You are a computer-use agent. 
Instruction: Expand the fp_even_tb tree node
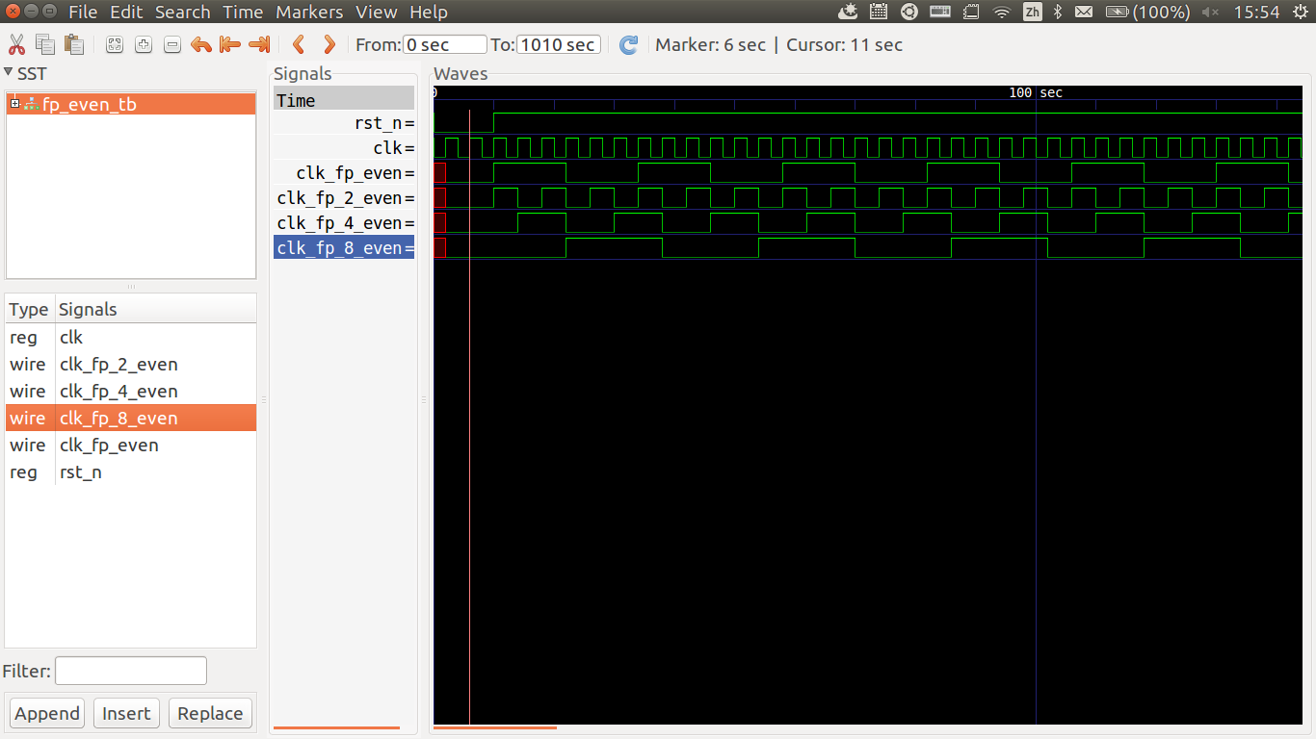14,103
